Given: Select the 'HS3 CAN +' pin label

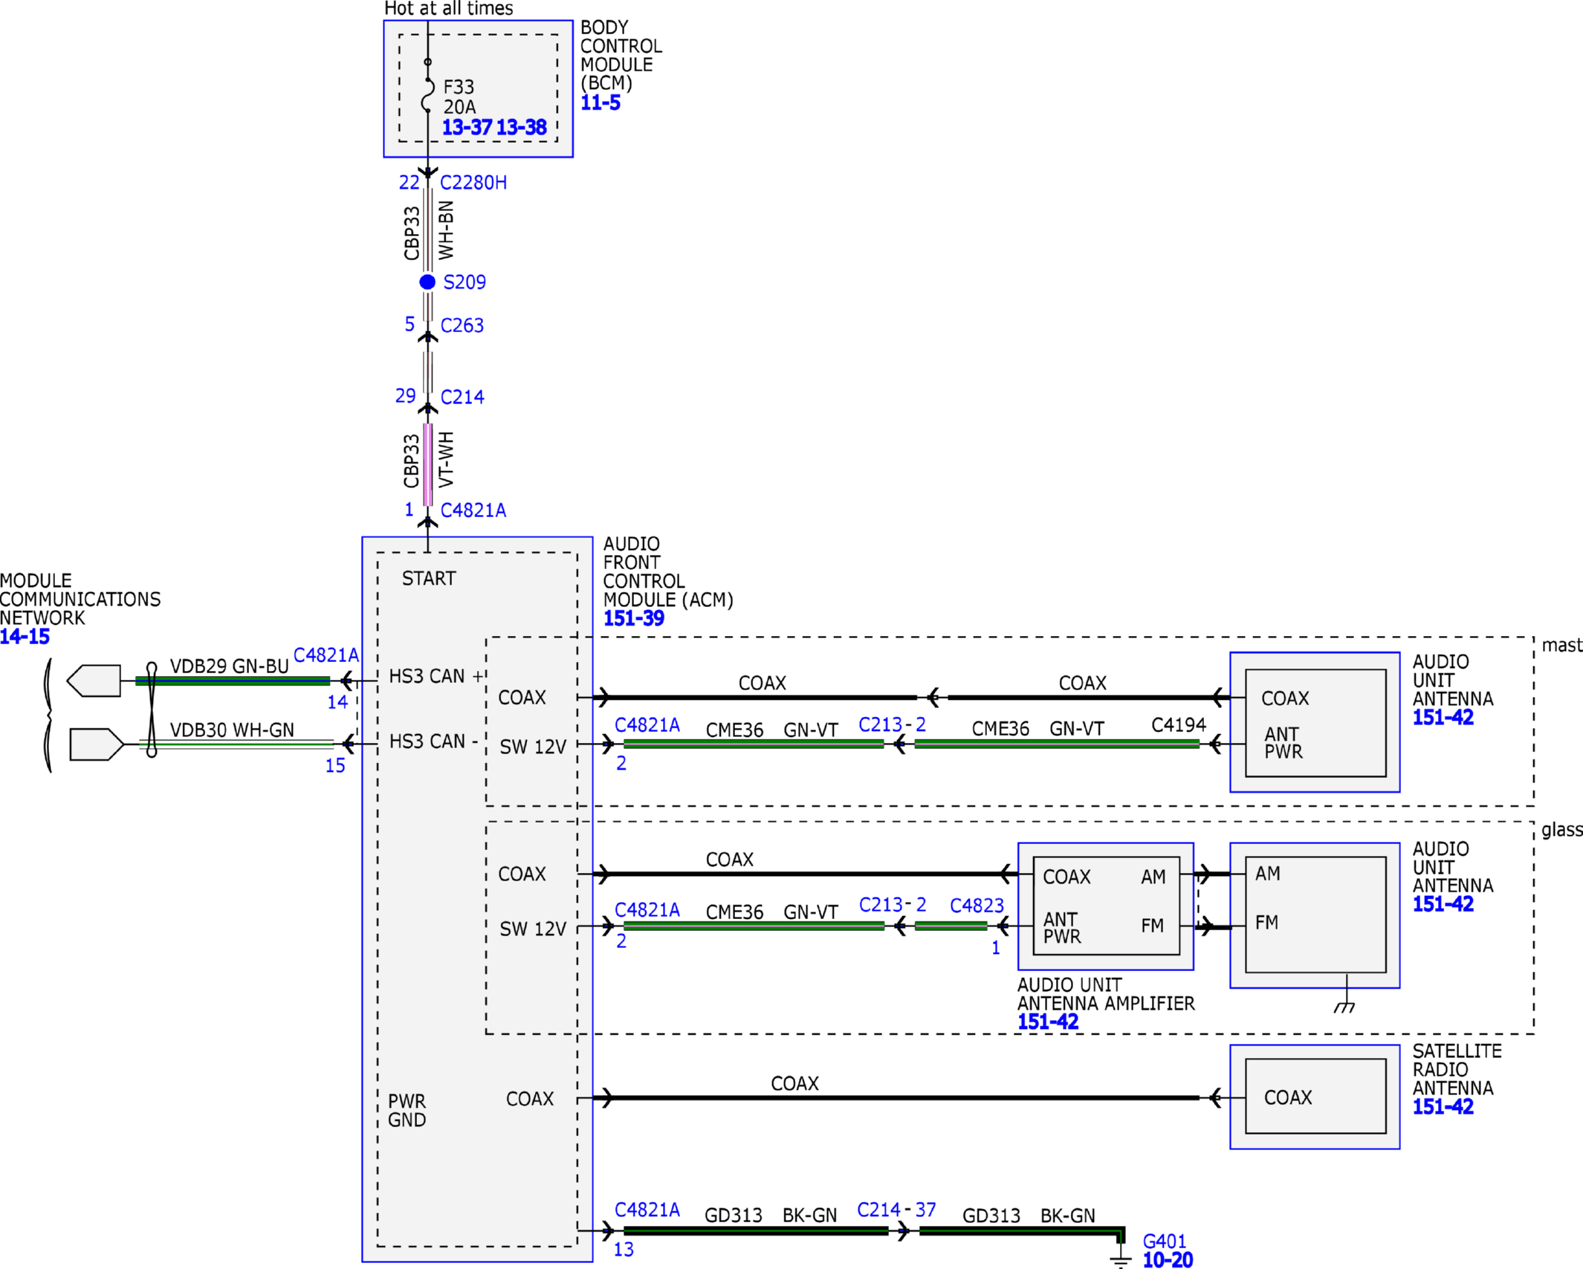Looking at the screenshot, I should point(436,676).
